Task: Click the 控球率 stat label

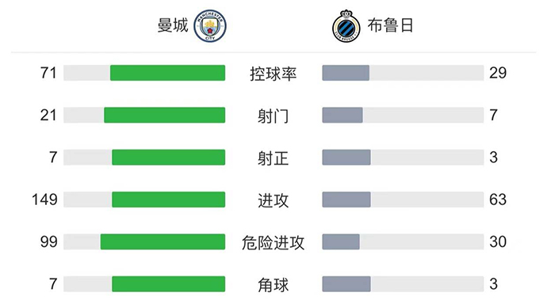Action: pos(273,74)
